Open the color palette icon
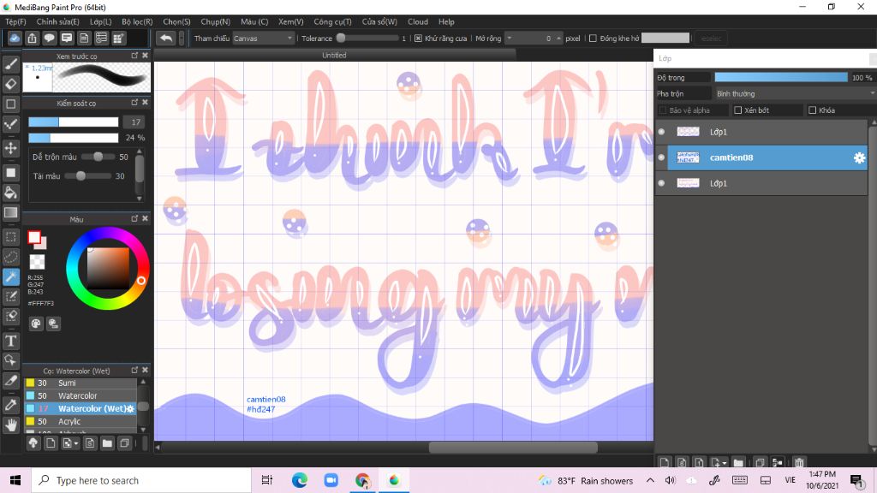This screenshot has width=877, height=493. pos(36,324)
